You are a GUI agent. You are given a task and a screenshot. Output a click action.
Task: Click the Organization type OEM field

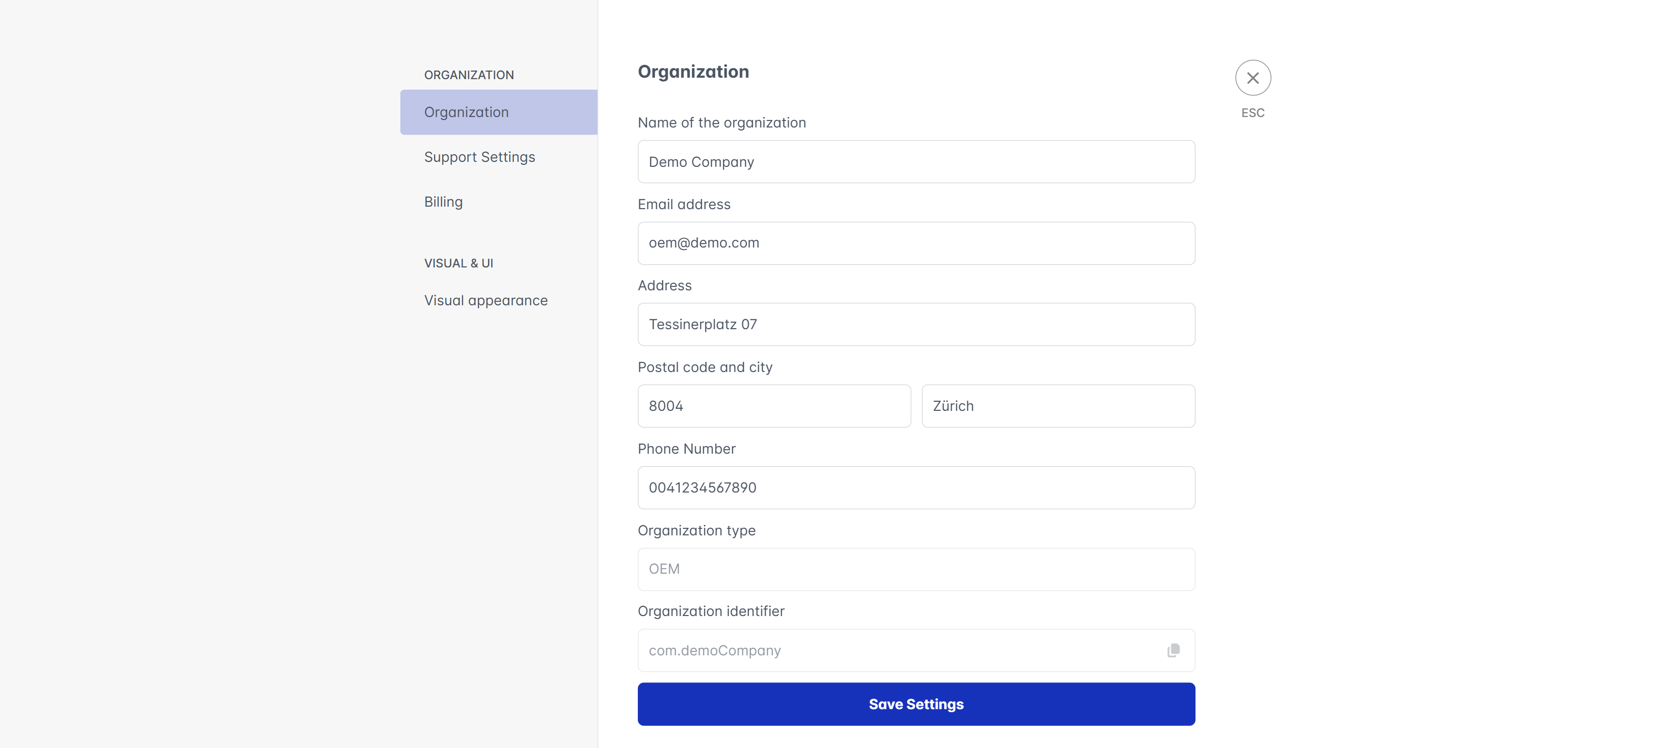pos(915,569)
